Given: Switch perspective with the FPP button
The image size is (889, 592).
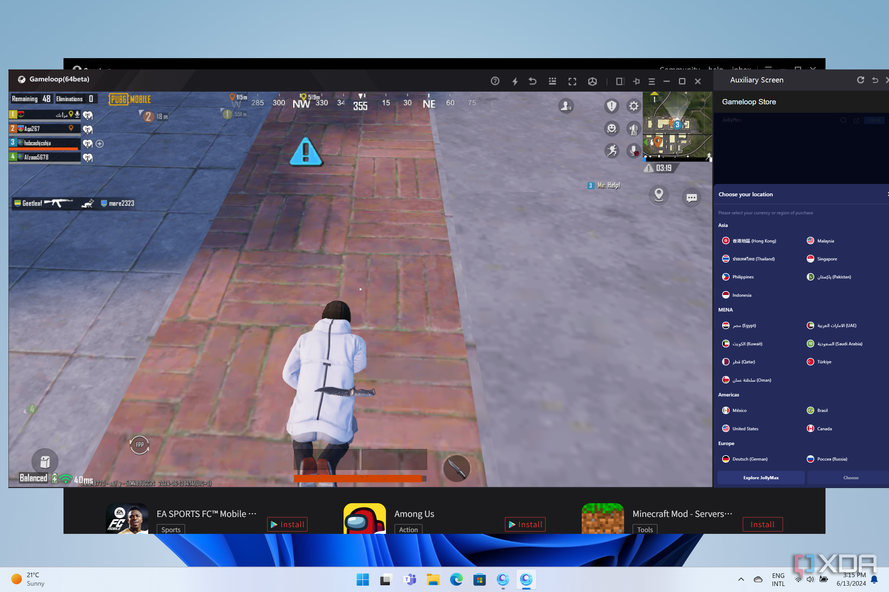Looking at the screenshot, I should click(139, 445).
